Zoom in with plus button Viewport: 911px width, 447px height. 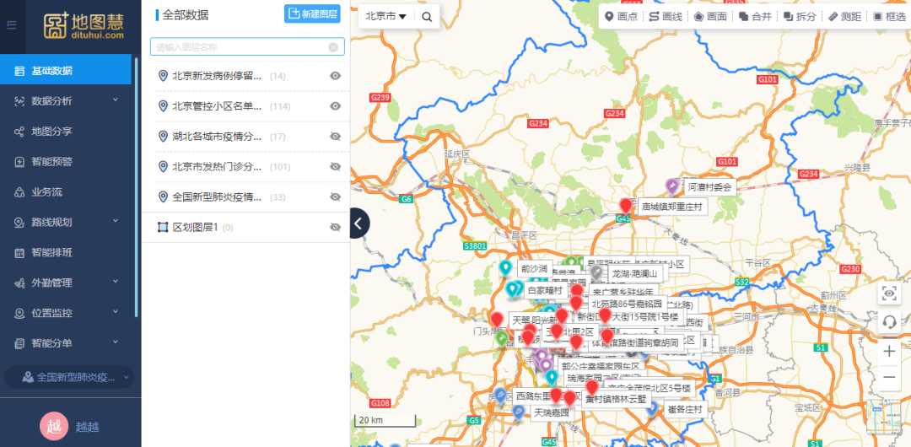click(x=889, y=352)
